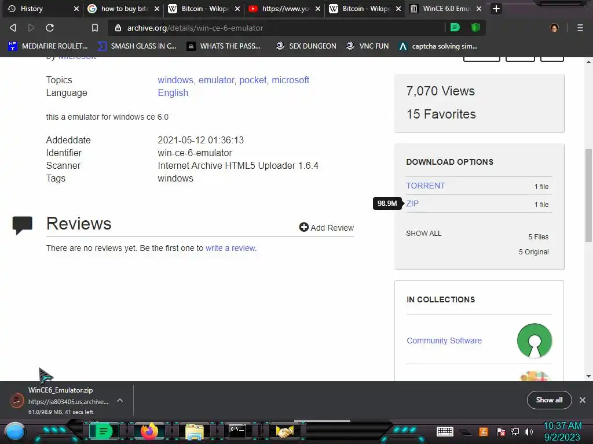Open Command Prompt from the taskbar
593x444 pixels.
[238, 431]
